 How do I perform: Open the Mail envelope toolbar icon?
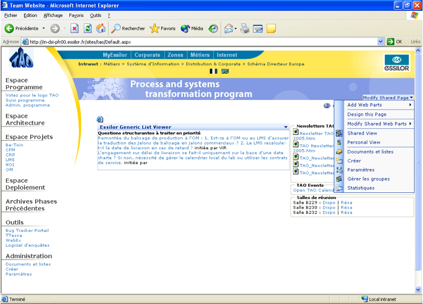(228, 28)
